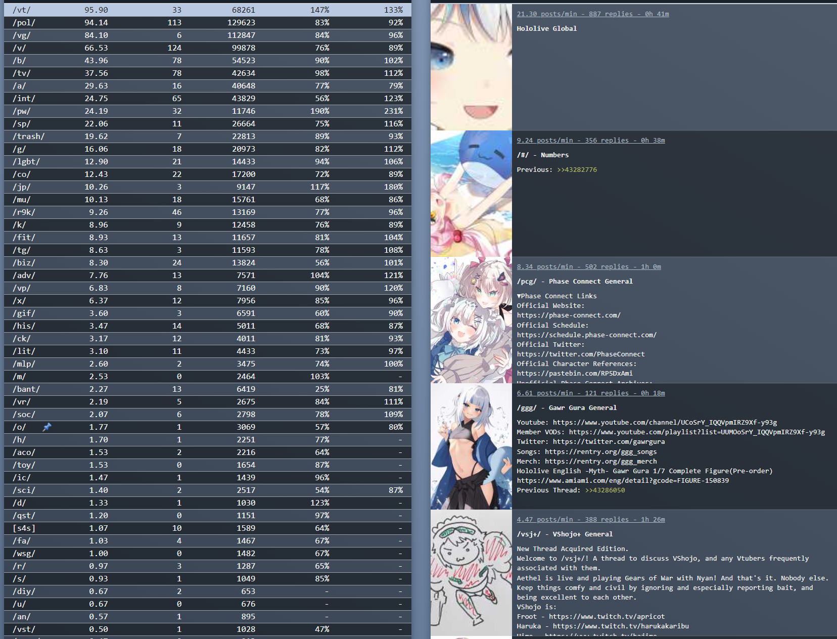Open the 4.47 posts/min 388 replies link
This screenshot has width=837, height=639.
coord(591,520)
